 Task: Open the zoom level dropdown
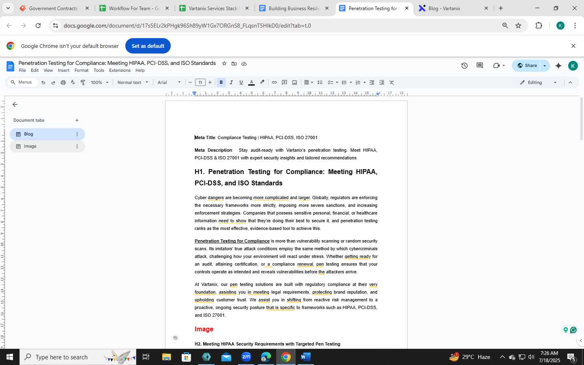(x=100, y=82)
